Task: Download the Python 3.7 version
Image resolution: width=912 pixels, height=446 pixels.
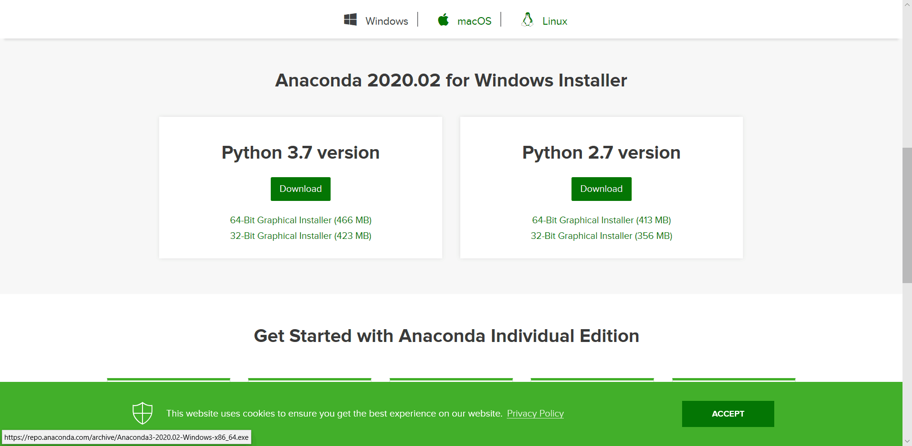Action: [x=300, y=189]
